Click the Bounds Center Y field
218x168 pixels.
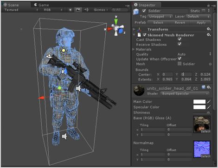pyautogui.click(x=187, y=75)
